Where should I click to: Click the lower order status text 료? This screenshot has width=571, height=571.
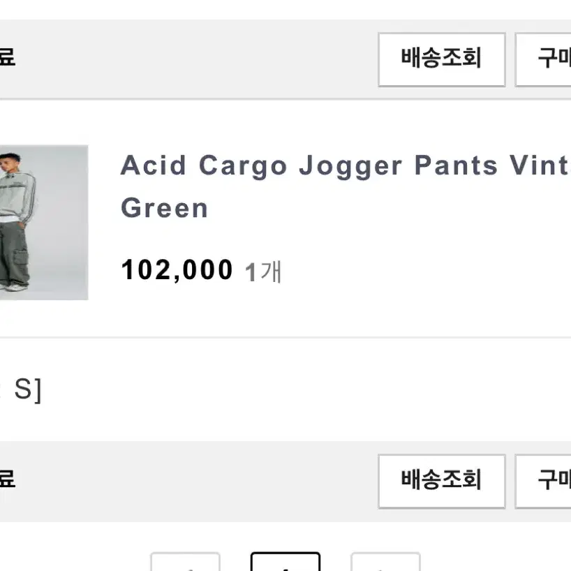[x=7, y=478]
